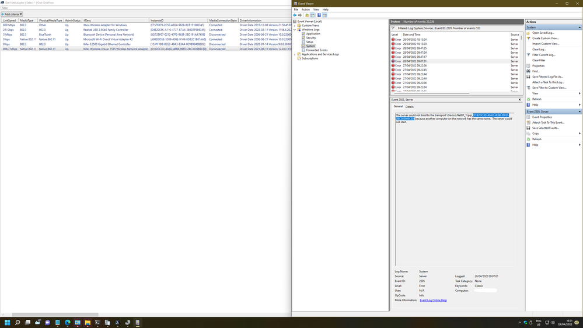Select Security log in tree
The height and width of the screenshot is (328, 583).
coord(311,38)
